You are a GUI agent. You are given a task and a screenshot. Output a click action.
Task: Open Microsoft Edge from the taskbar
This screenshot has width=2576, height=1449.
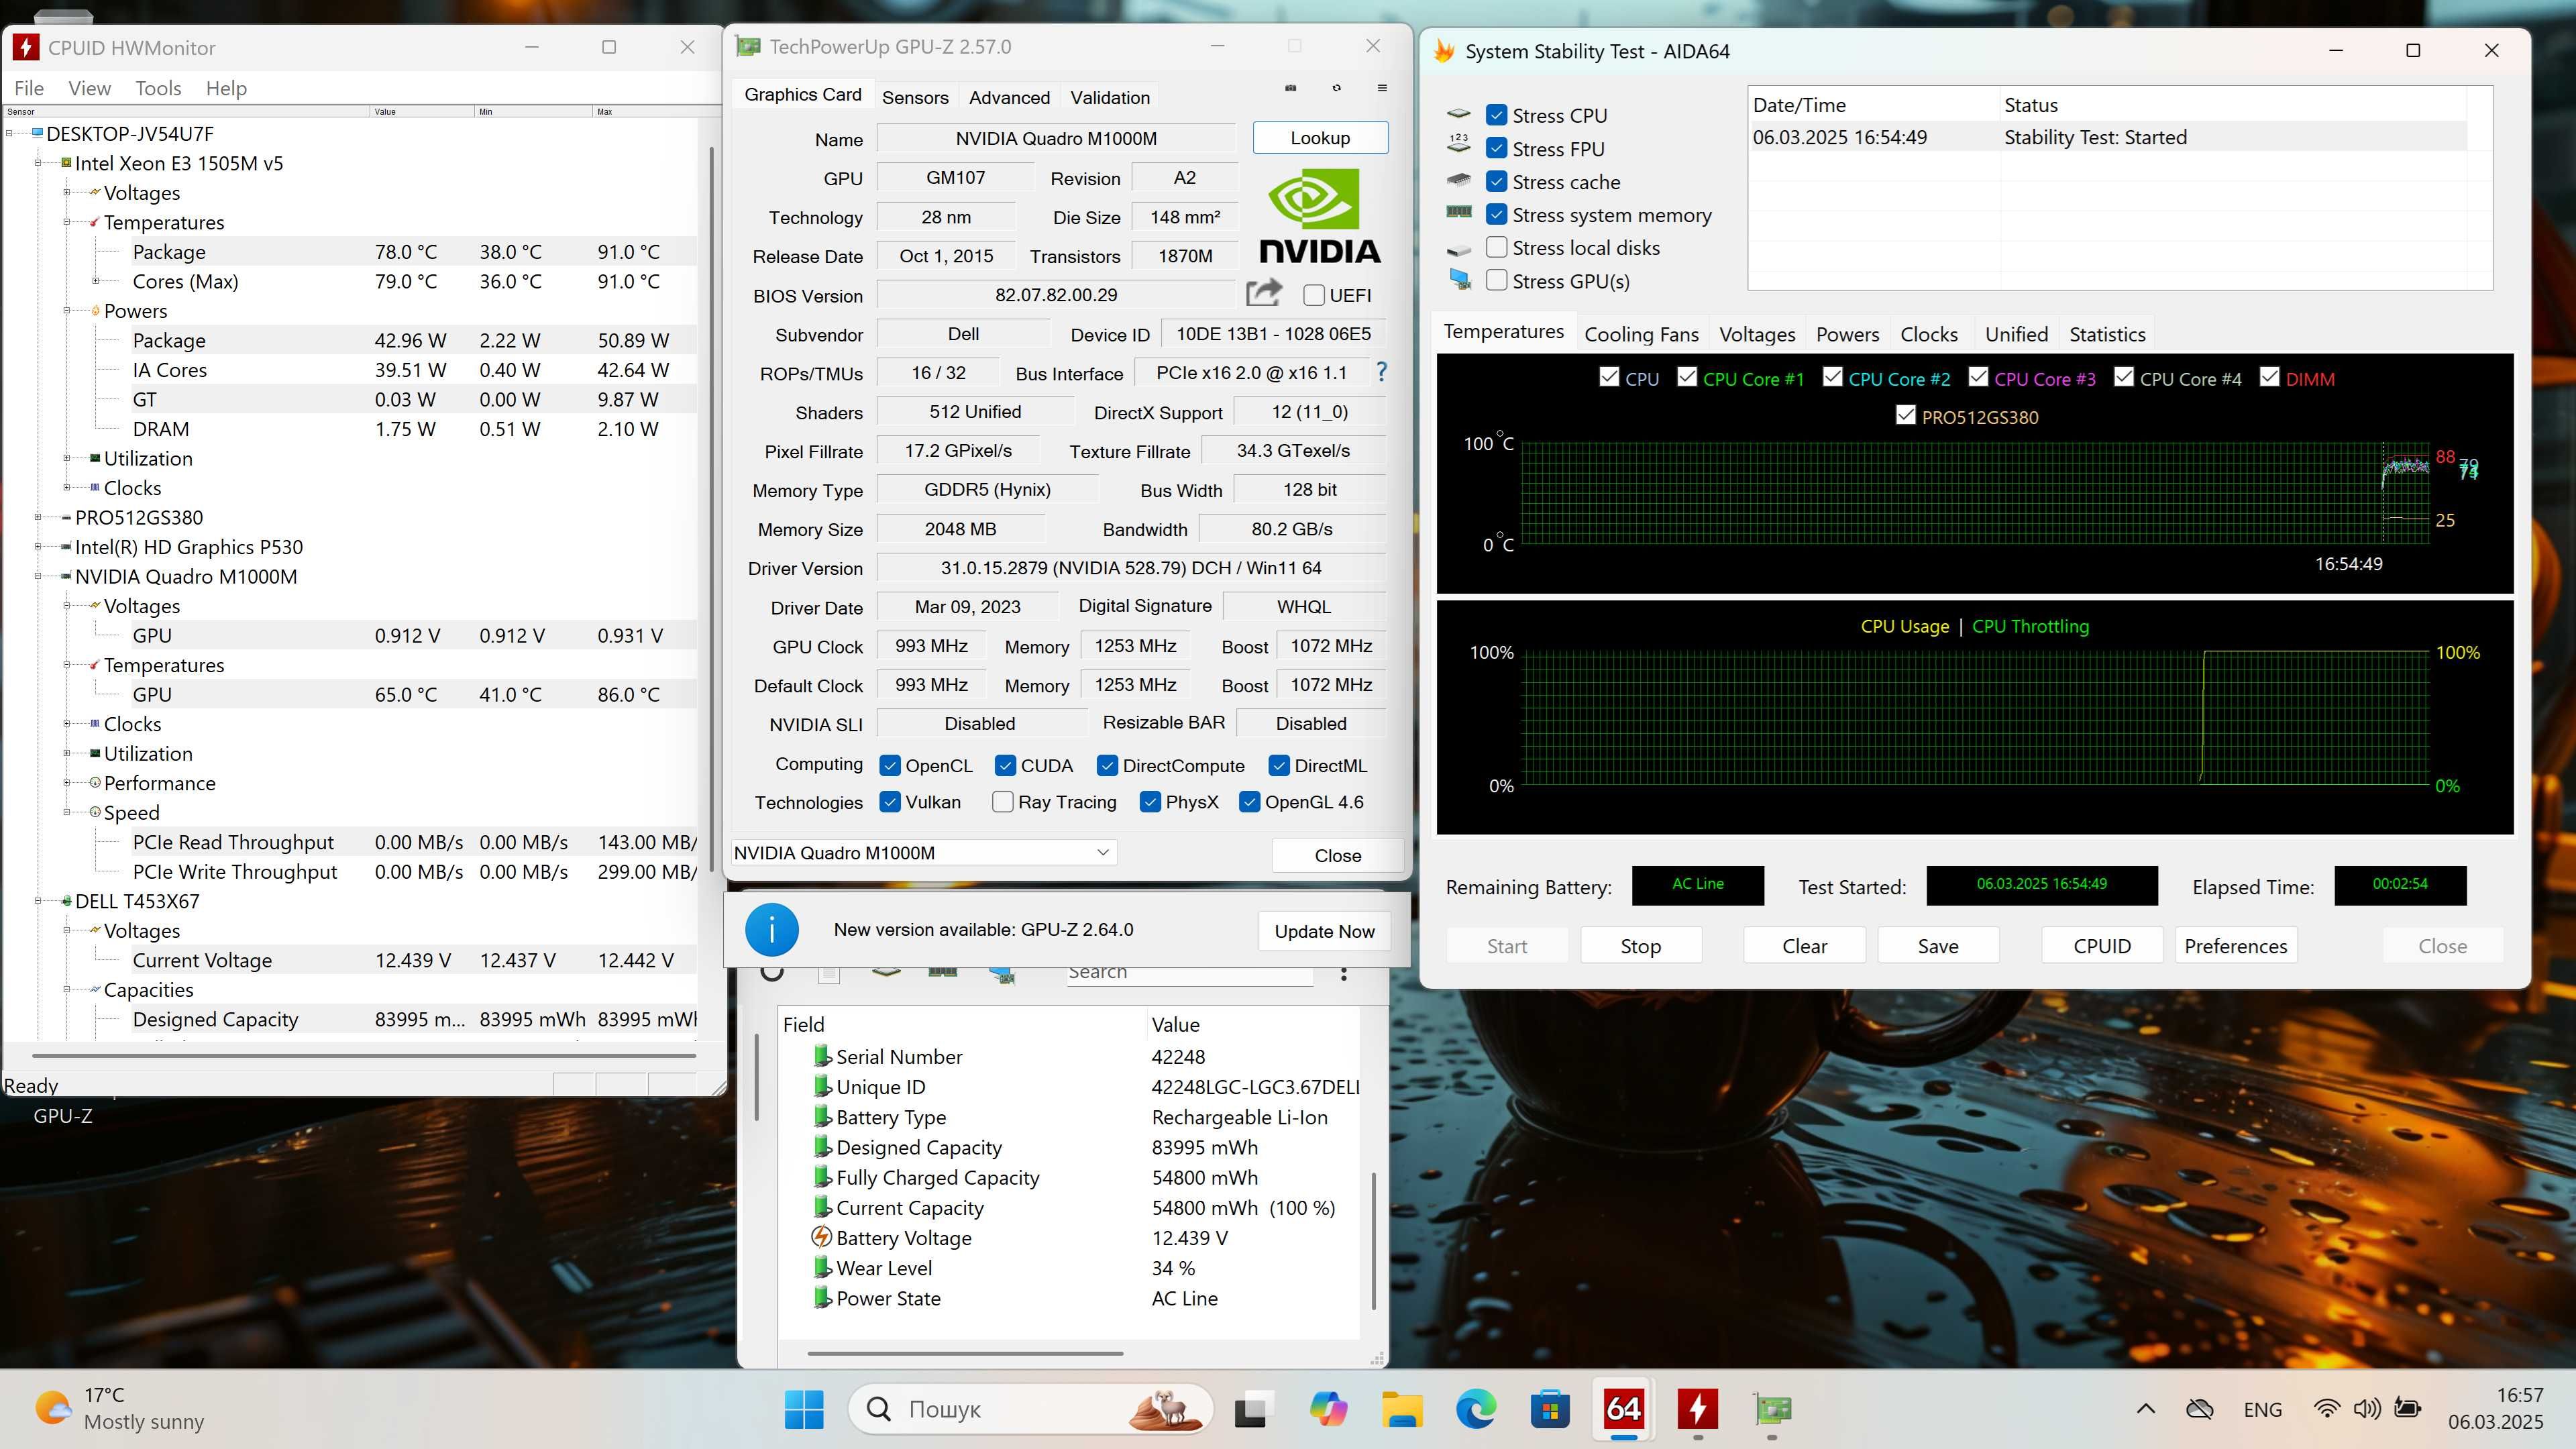(1476, 1409)
